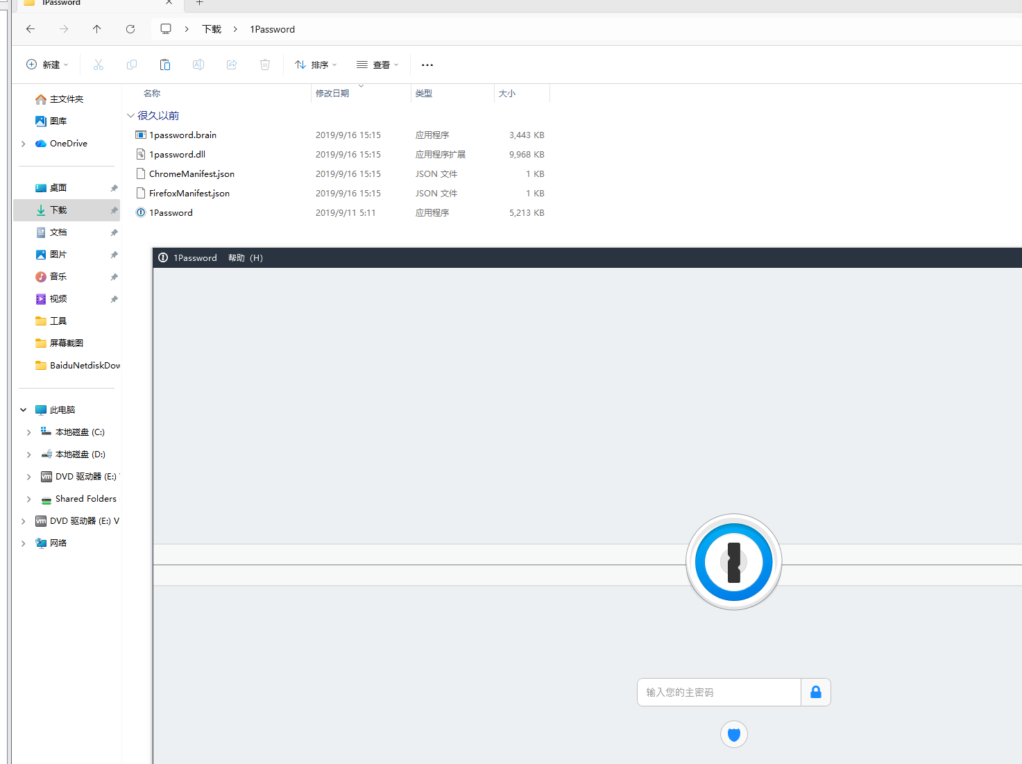Viewport: 1022px width, 764px height.
Task: Select the 1password.brain file
Action: [340, 135]
